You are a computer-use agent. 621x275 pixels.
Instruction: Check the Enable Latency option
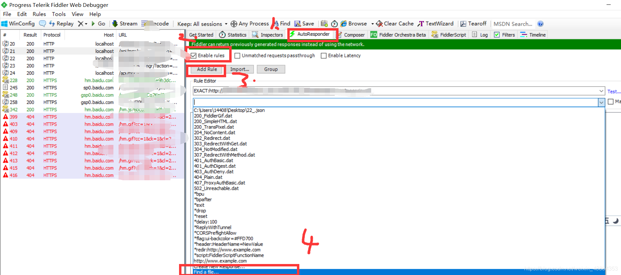pos(323,56)
